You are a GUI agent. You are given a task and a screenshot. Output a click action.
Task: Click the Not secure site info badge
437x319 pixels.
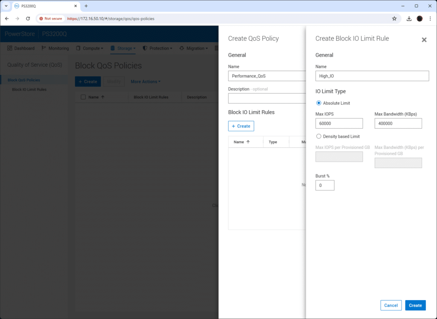51,18
